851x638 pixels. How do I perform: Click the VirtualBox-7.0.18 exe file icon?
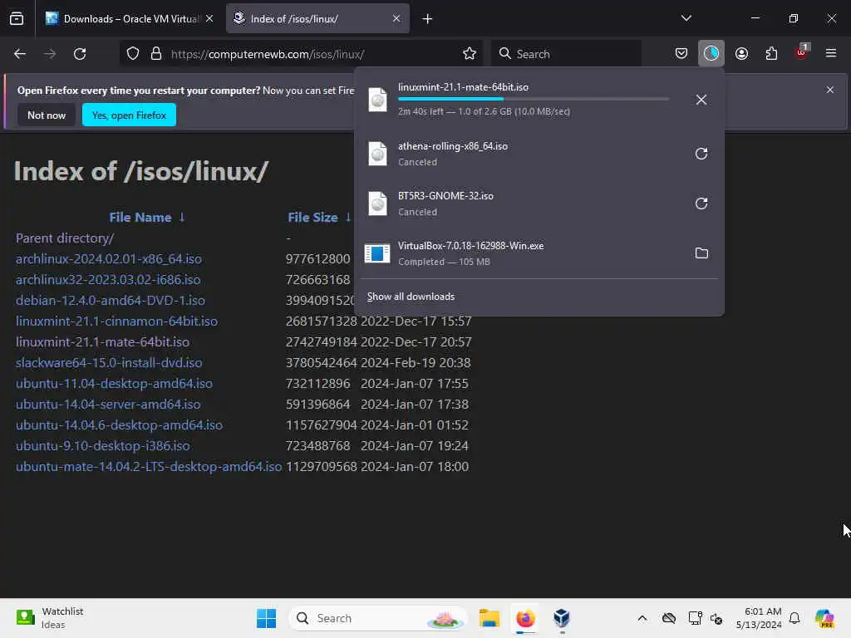(x=377, y=253)
